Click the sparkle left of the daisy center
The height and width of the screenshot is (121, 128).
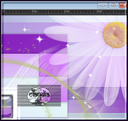[97, 32]
